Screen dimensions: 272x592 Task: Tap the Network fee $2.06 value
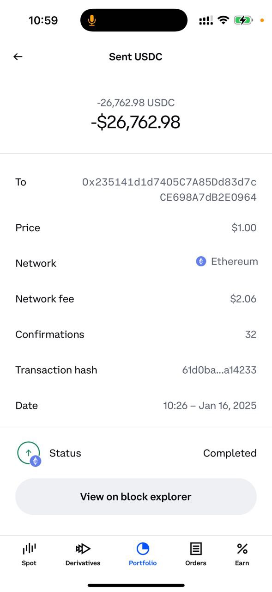[243, 299]
